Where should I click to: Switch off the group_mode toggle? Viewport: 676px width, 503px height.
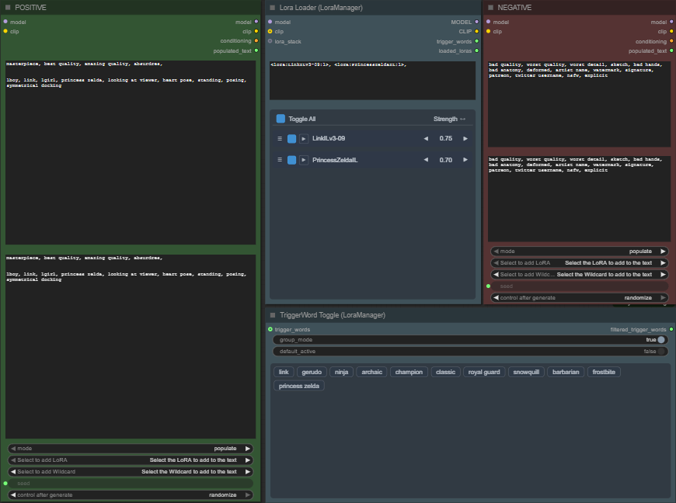click(x=660, y=340)
